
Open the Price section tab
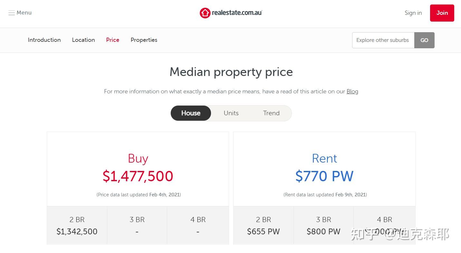(113, 40)
